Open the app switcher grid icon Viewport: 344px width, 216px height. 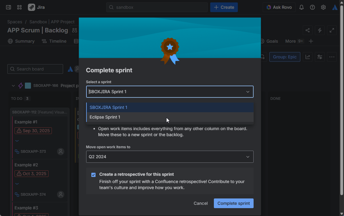pos(19,7)
